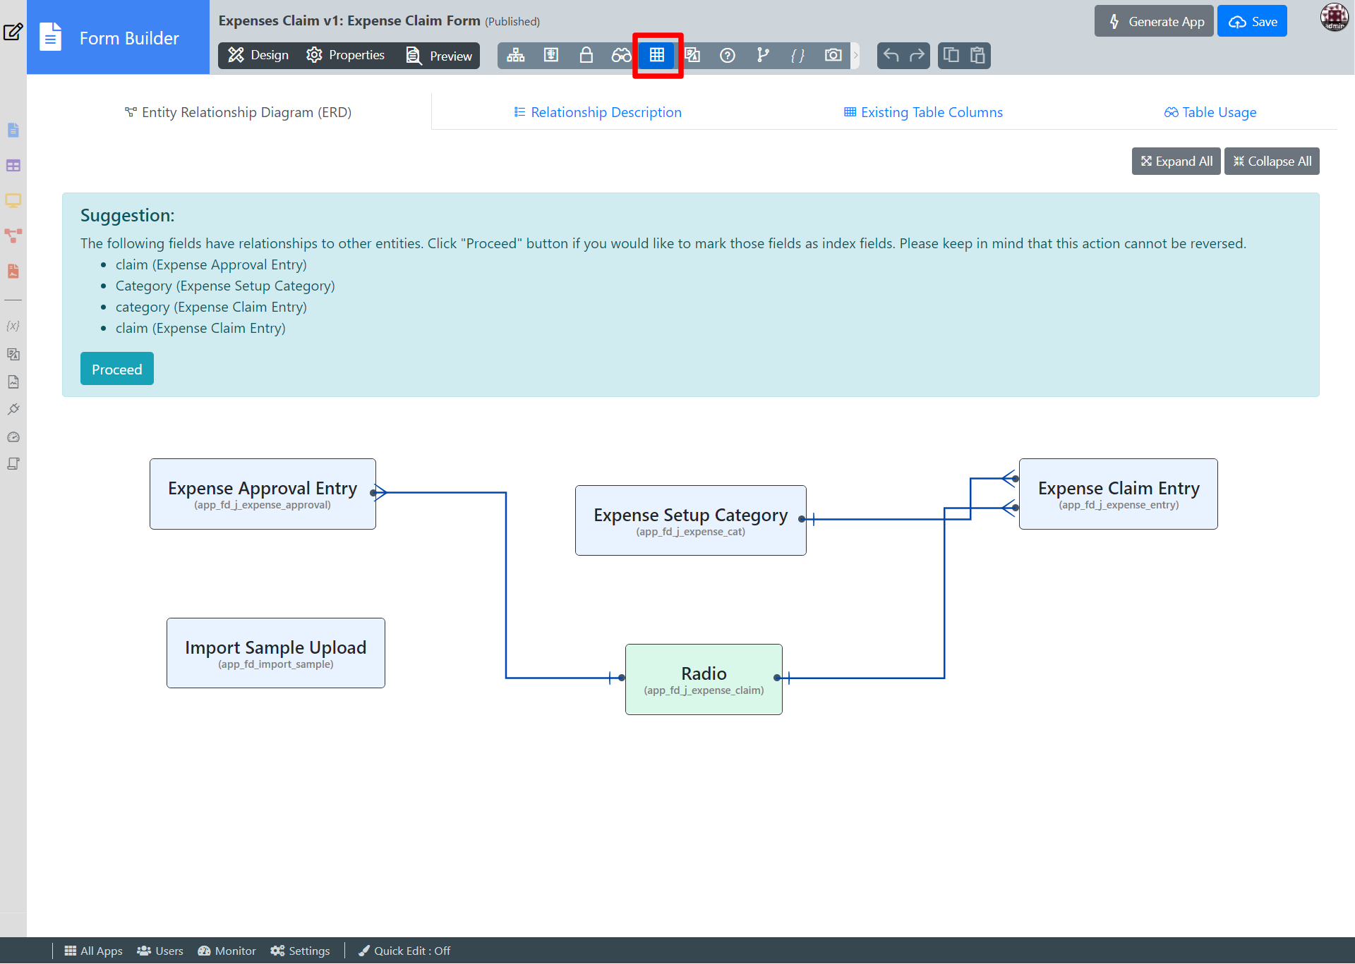The image size is (1355, 964).
Task: Click the undo arrow icon
Action: [891, 55]
